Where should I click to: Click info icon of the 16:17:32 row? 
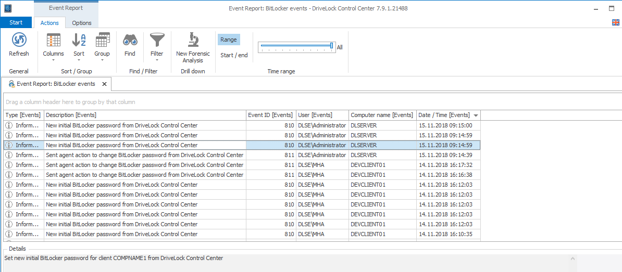9,165
